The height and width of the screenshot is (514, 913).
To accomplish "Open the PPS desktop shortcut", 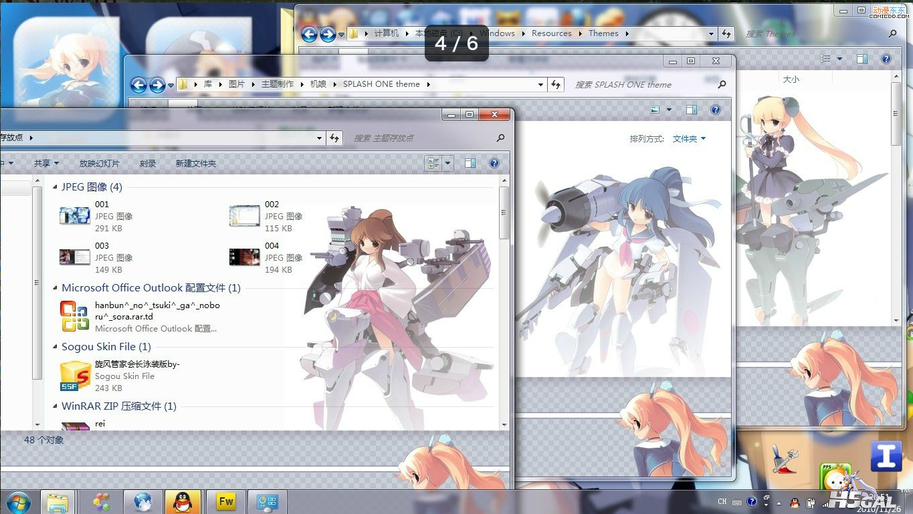I will click(835, 477).
